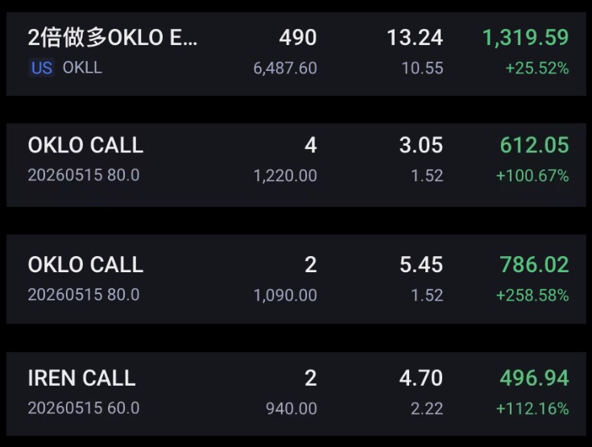Image resolution: width=592 pixels, height=447 pixels.
Task: Click the +258.58% return percentage
Action: point(532,296)
